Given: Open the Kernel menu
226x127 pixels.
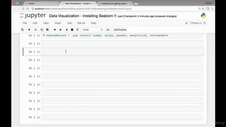Looking at the screenshot, I should [81, 23].
